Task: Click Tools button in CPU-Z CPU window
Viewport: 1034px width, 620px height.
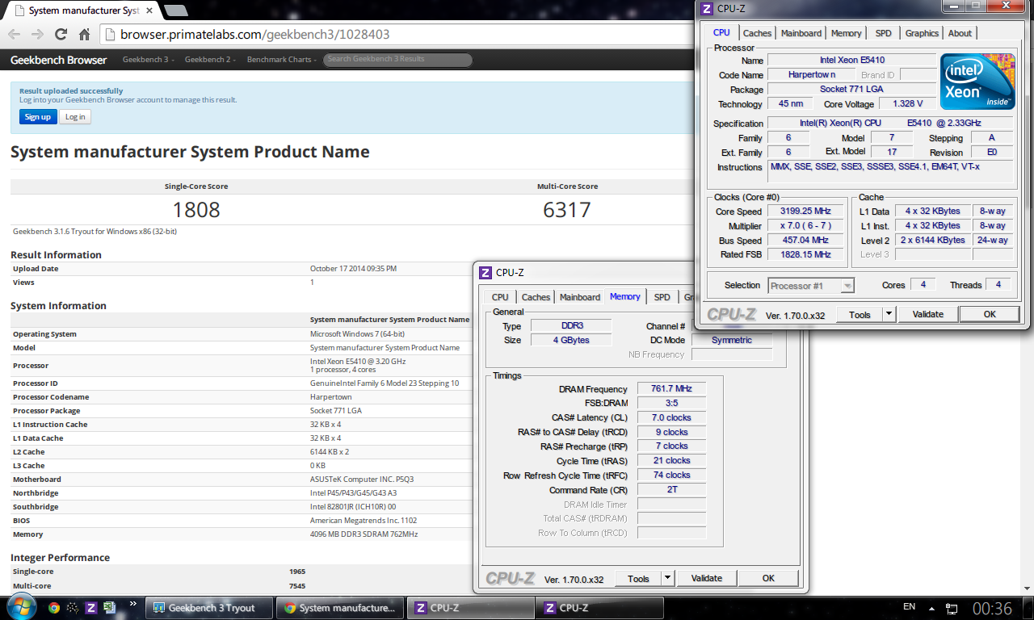Action: point(860,315)
